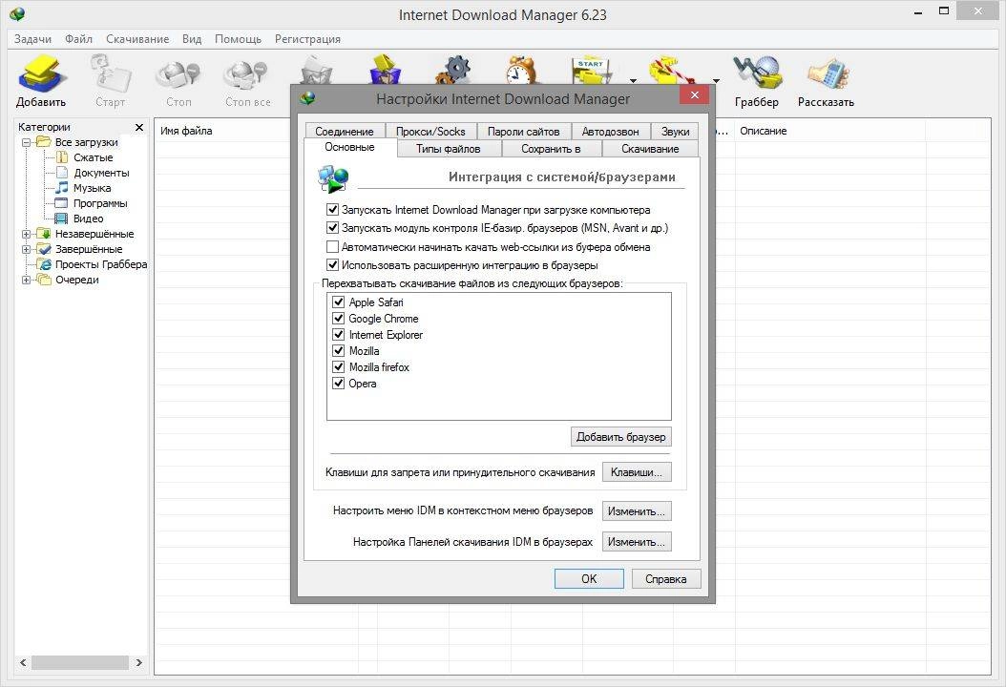Switch to the Прокси/Socks tab
This screenshot has width=1006, height=687.
coord(430,131)
